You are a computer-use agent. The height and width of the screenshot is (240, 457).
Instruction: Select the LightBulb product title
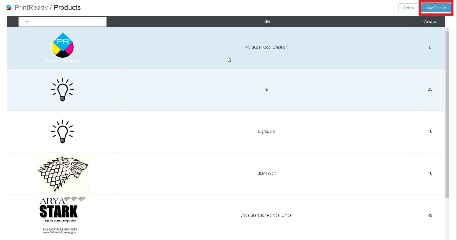(x=266, y=131)
